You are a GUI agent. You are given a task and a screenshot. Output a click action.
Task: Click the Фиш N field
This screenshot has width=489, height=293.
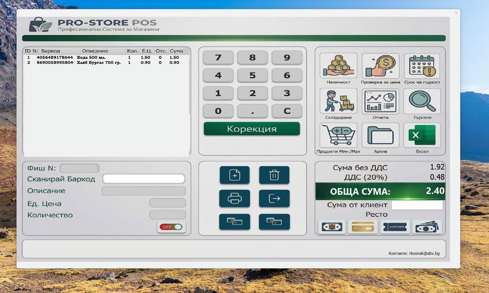(80, 168)
